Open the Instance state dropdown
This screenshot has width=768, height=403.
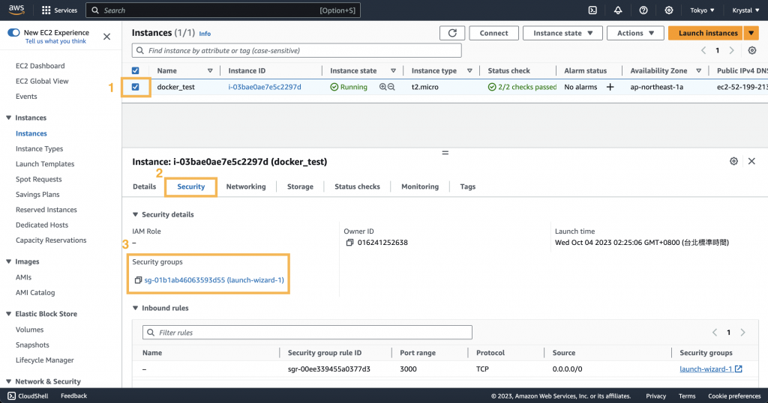pos(562,33)
